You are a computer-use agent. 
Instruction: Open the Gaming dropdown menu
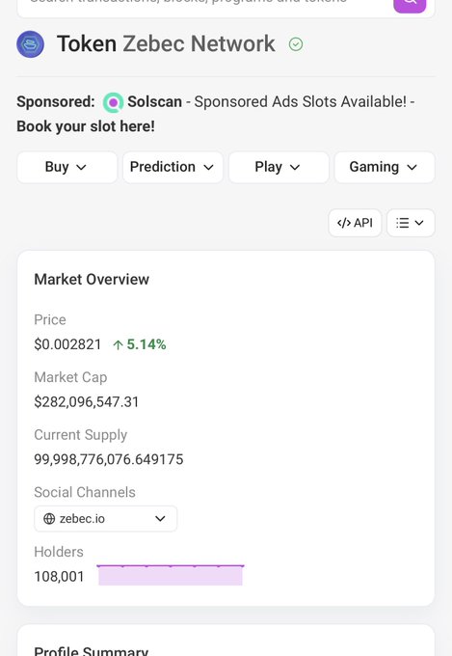[x=385, y=167]
